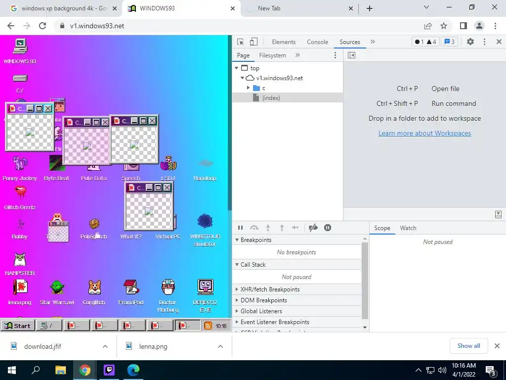Screen dimensions: 506x380
Task: Show more navigator tabs chevron
Action: coord(297,55)
